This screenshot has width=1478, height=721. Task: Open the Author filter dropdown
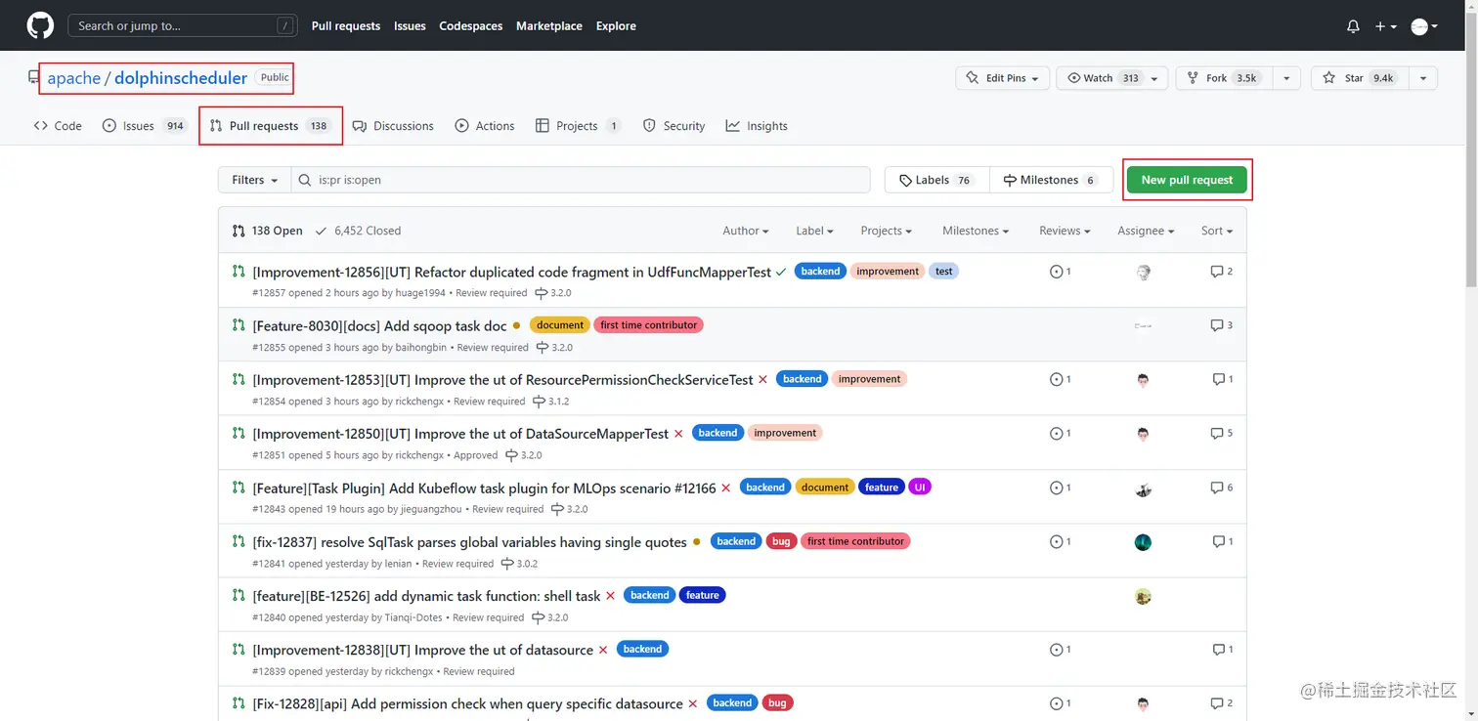745,231
